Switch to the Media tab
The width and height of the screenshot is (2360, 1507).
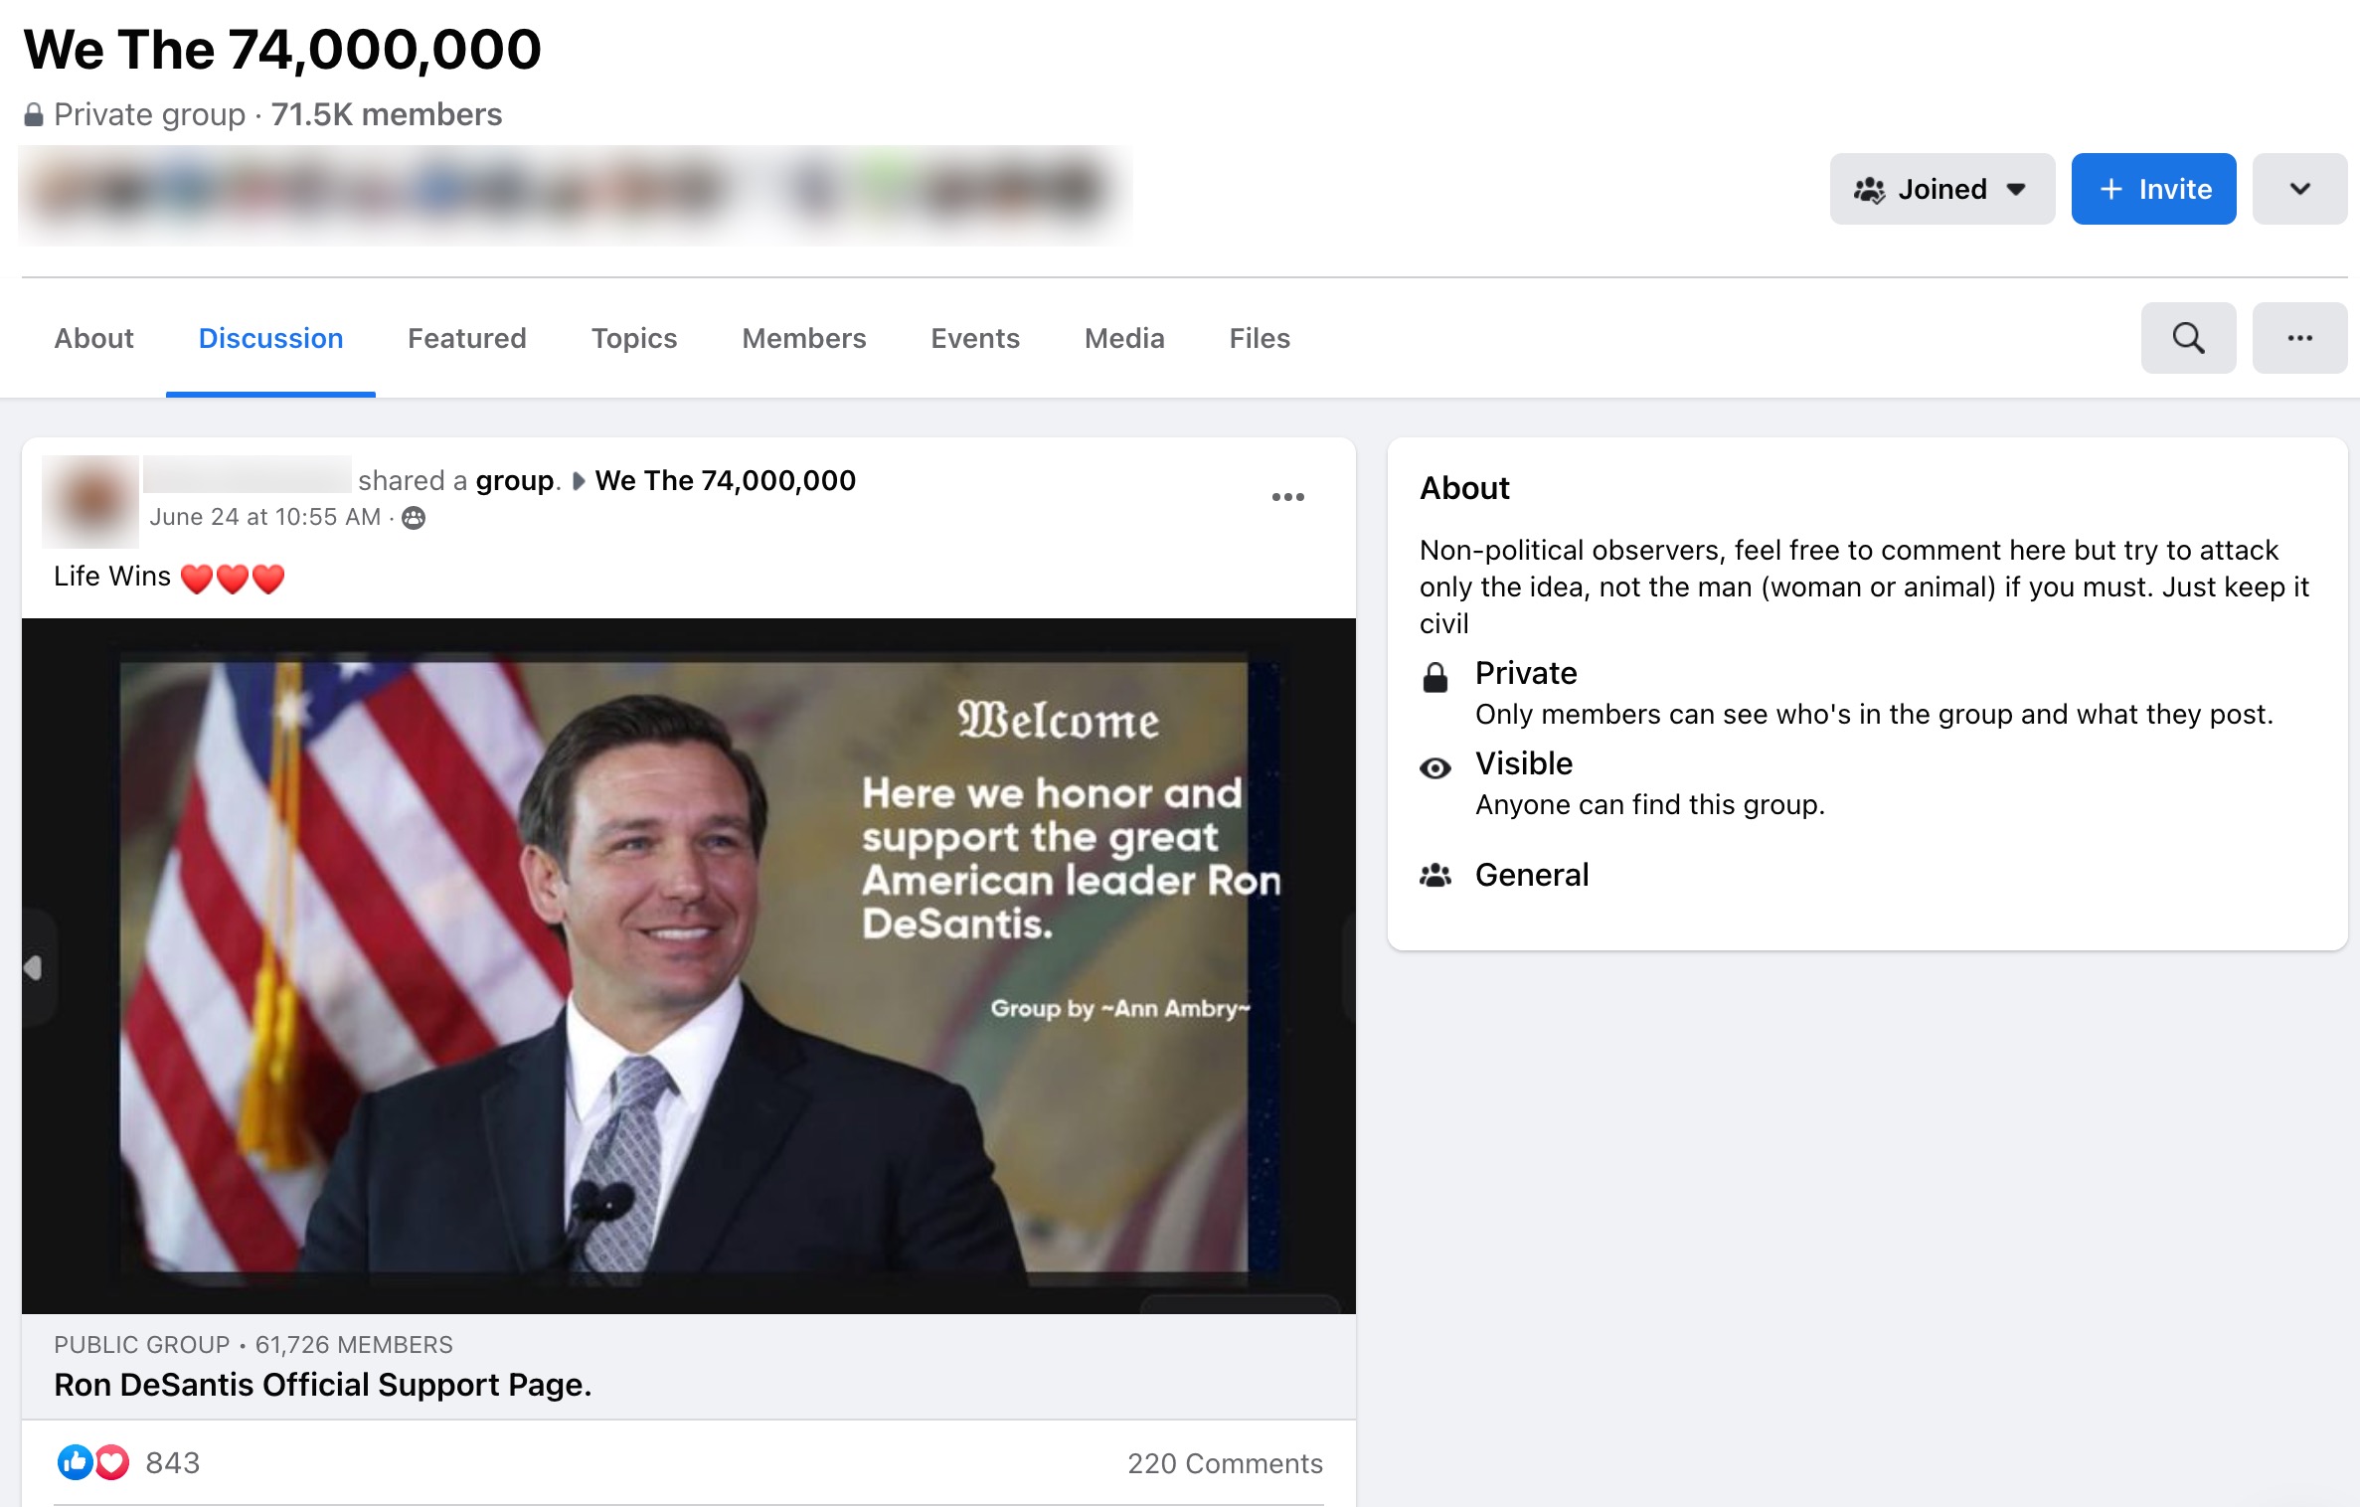(1123, 338)
